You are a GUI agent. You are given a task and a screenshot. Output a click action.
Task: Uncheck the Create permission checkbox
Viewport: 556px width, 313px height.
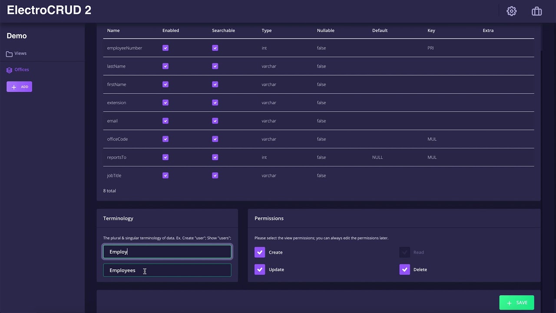click(260, 252)
